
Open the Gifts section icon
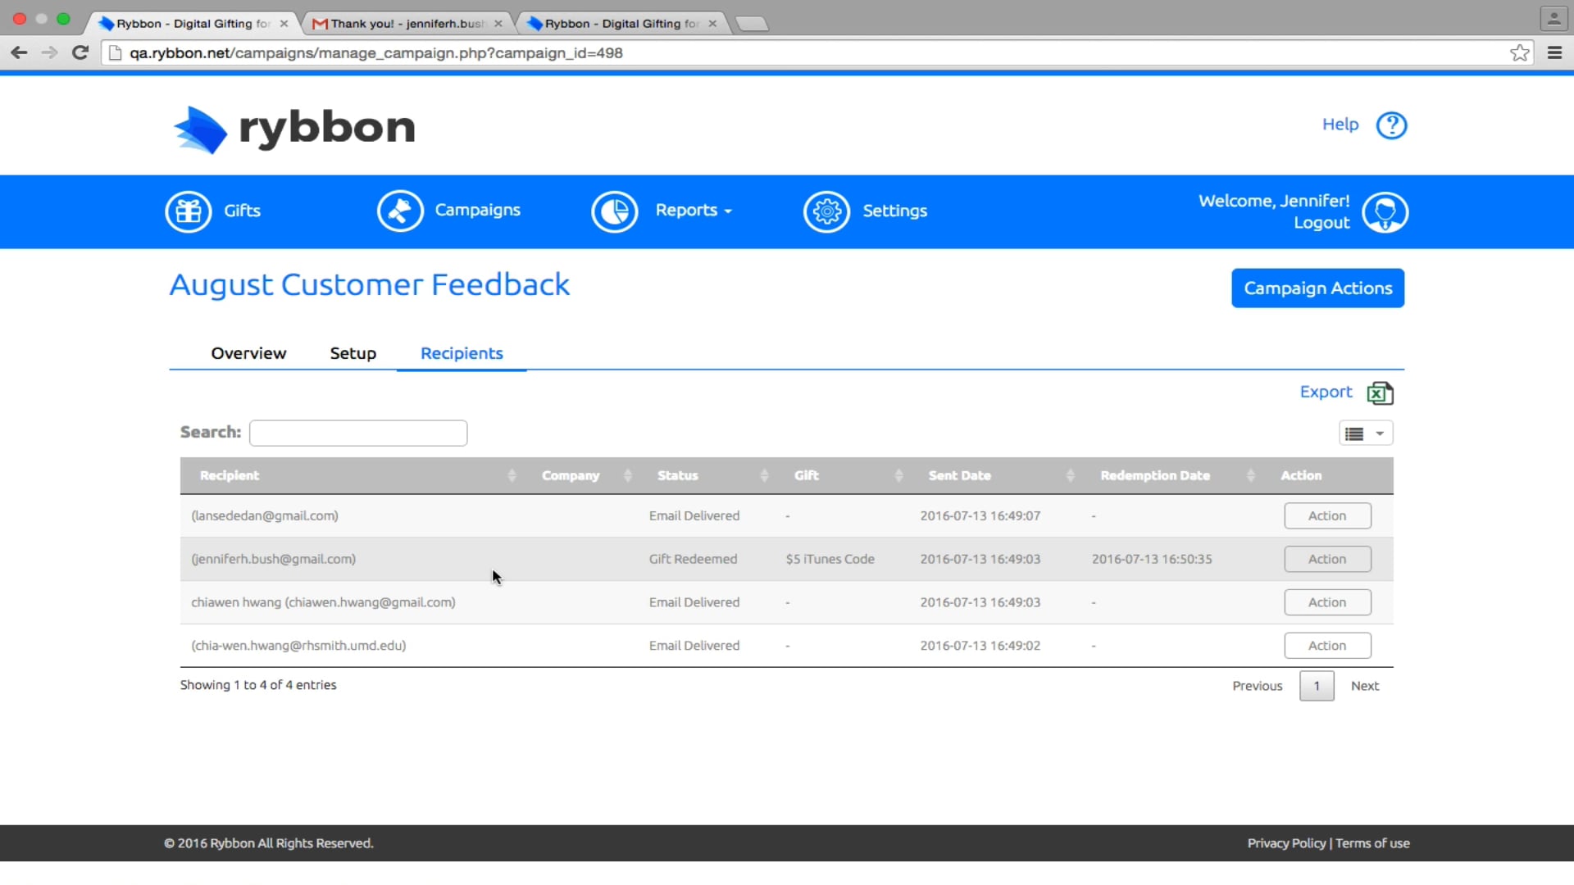(x=188, y=211)
